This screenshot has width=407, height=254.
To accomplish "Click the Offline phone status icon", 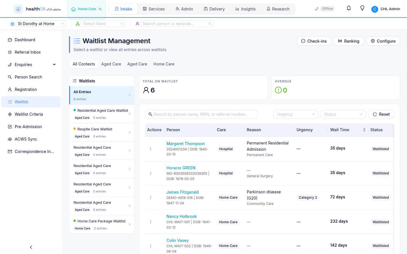I will tap(317, 9).
